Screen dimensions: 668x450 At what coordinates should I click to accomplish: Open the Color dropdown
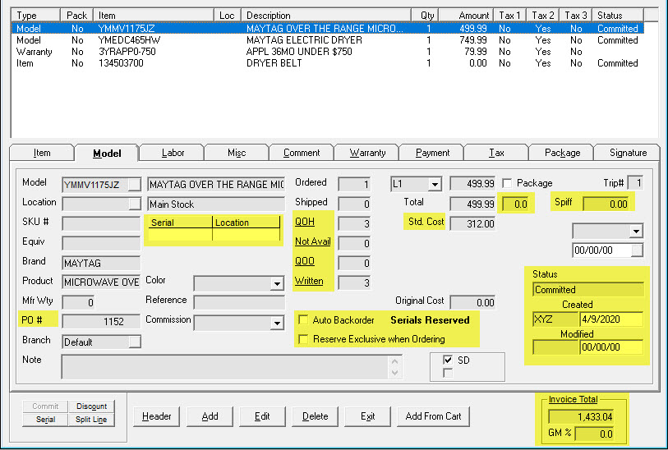click(278, 283)
